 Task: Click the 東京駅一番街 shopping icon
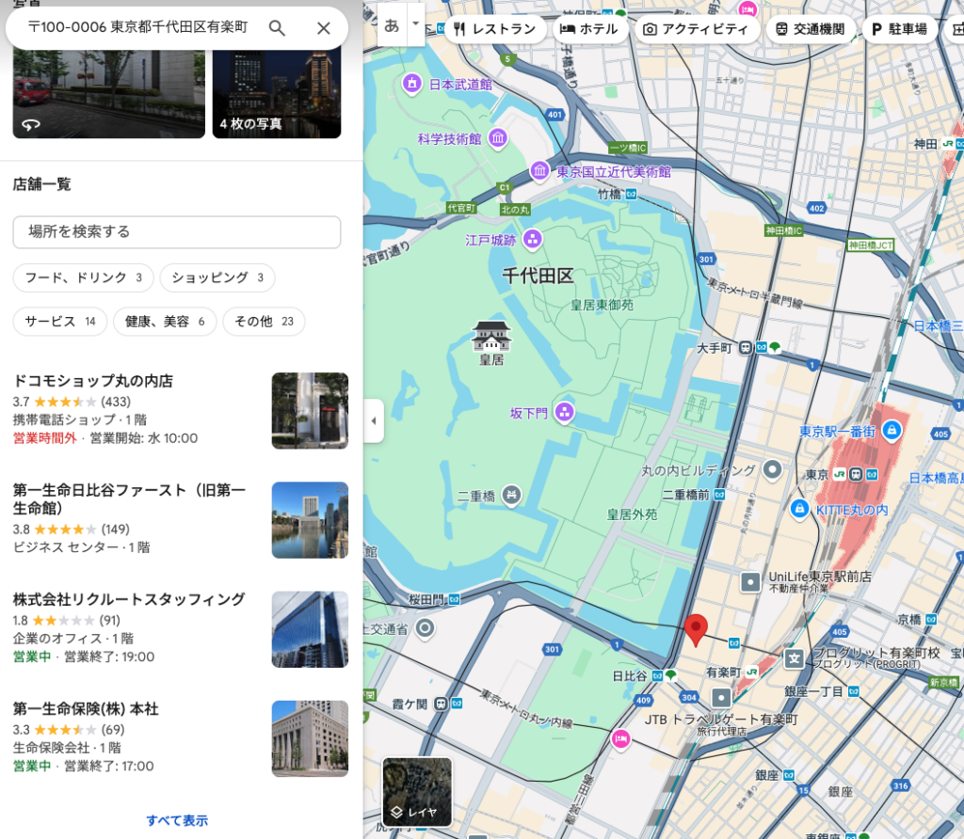892,430
